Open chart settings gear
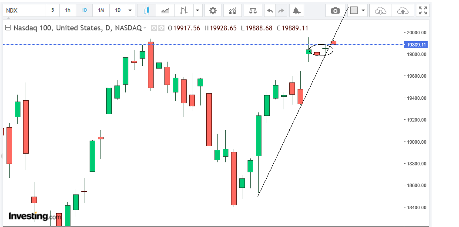The image size is (459, 227). click(212, 10)
